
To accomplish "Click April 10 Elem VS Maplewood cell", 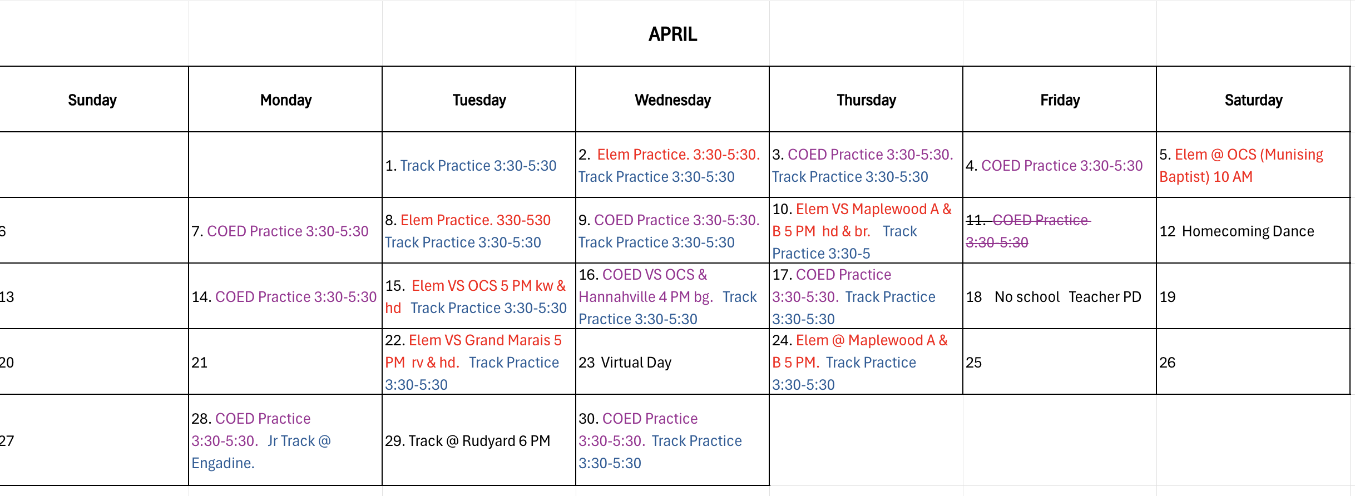I will 866,231.
